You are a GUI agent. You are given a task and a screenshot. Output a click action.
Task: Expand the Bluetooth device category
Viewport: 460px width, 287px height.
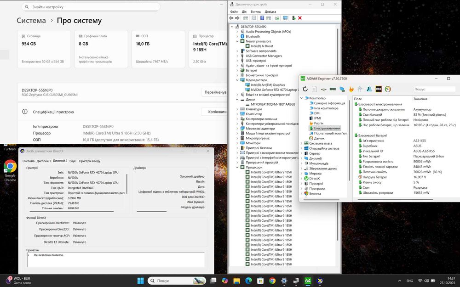point(237,36)
